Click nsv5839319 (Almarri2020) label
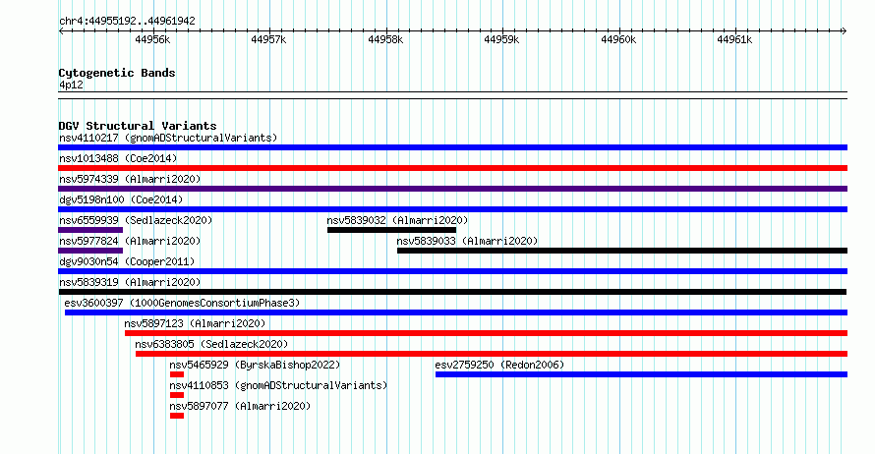The width and height of the screenshot is (875, 454). [x=130, y=282]
